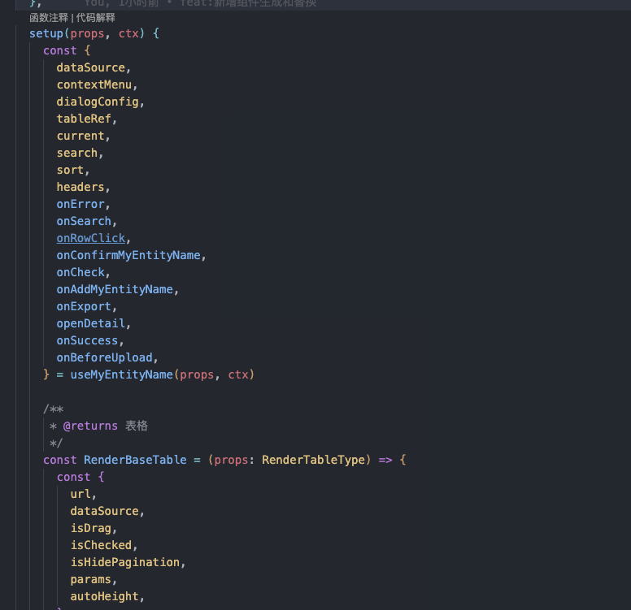Click the RenderTableType type annotation
The width and height of the screenshot is (631, 610).
point(313,460)
